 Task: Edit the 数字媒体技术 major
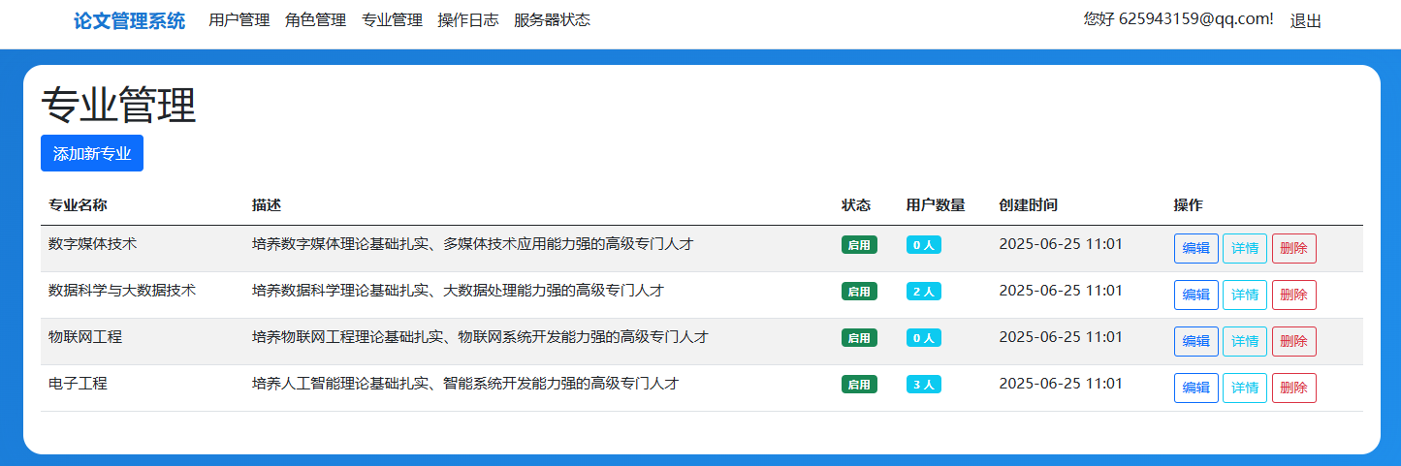click(x=1195, y=248)
